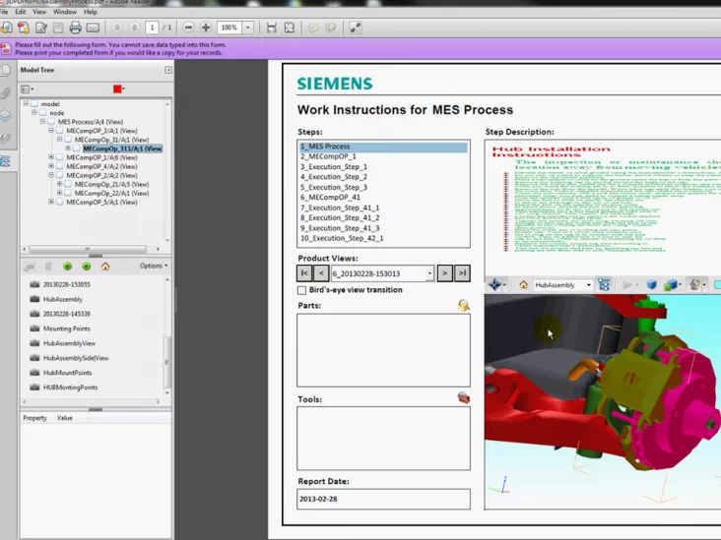
Task: Click the Report Date input field
Action: [x=383, y=499]
